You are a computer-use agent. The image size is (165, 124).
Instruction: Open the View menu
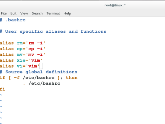[x=24, y=14]
